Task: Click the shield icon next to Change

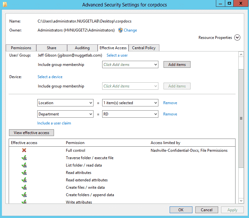Action: coord(120,30)
